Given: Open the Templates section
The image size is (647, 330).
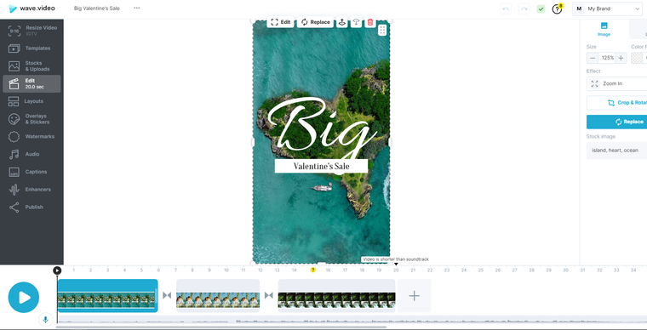Looking at the screenshot, I should (x=32, y=48).
